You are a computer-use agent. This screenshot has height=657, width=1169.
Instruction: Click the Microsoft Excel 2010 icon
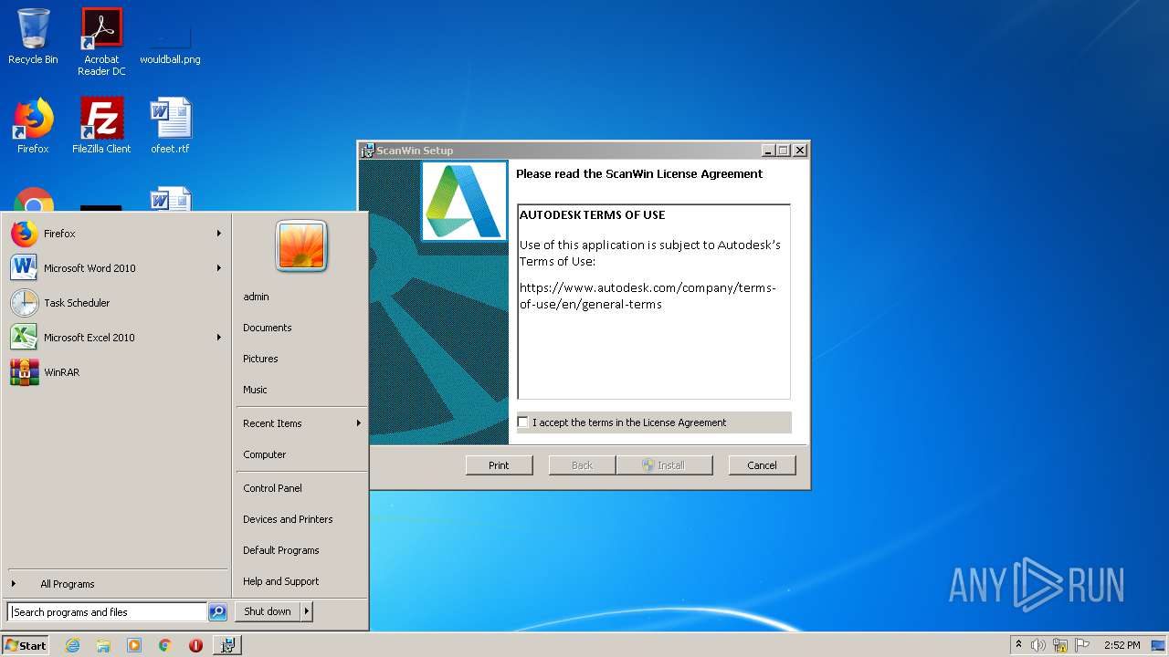pyautogui.click(x=25, y=338)
